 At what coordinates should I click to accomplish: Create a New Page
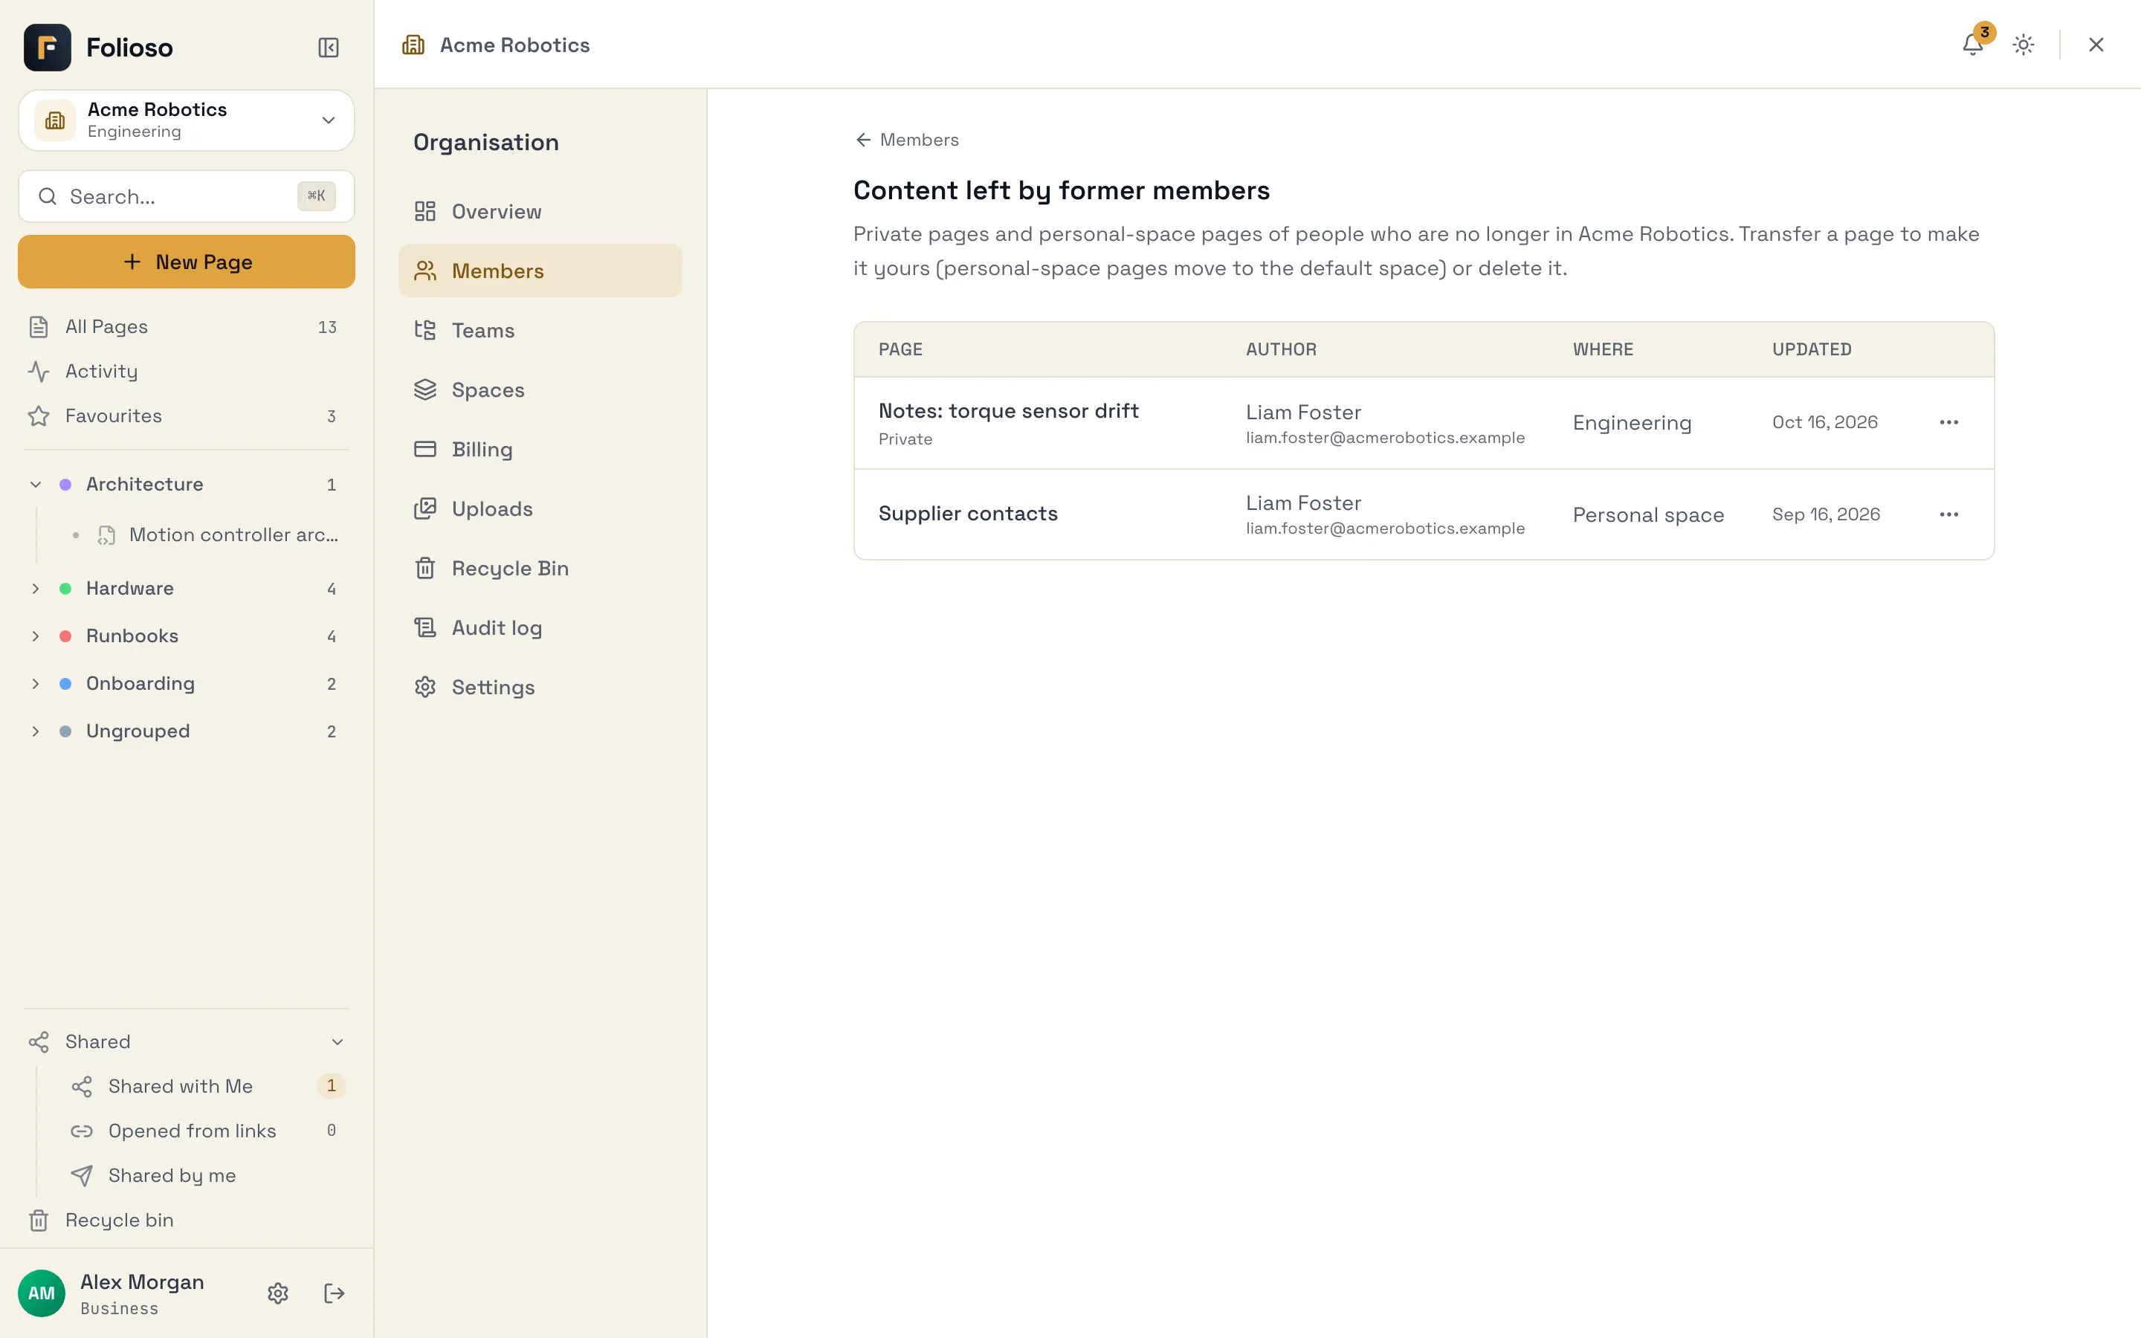point(187,262)
